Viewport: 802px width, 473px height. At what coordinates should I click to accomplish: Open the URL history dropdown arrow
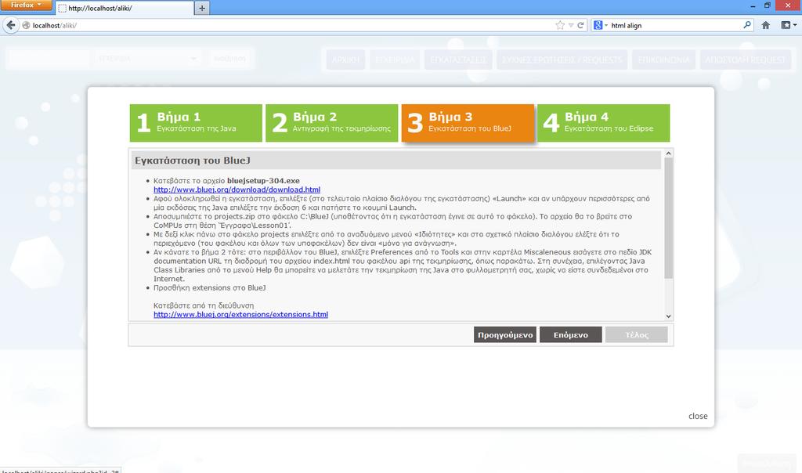[571, 25]
